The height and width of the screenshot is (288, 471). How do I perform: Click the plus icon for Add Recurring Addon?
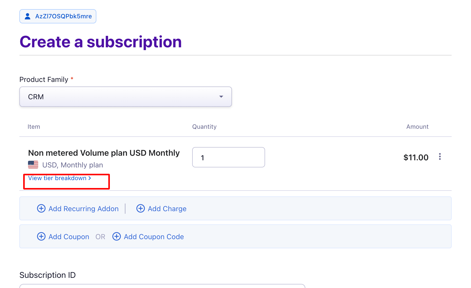41,208
